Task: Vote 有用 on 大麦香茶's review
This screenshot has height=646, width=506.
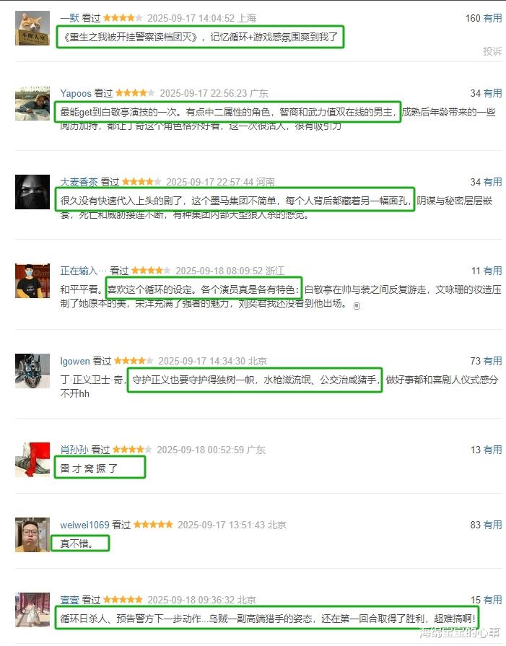Action: [492, 182]
